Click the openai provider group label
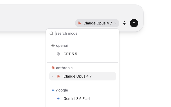 [62, 45]
